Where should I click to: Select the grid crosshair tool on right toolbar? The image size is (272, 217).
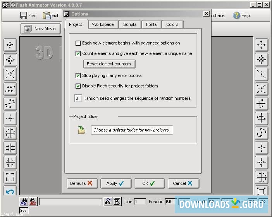coord(262,177)
